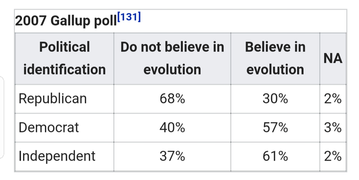Viewport: 359px width, 180px height.
Task: Select the Republican row label
Action: click(53, 99)
